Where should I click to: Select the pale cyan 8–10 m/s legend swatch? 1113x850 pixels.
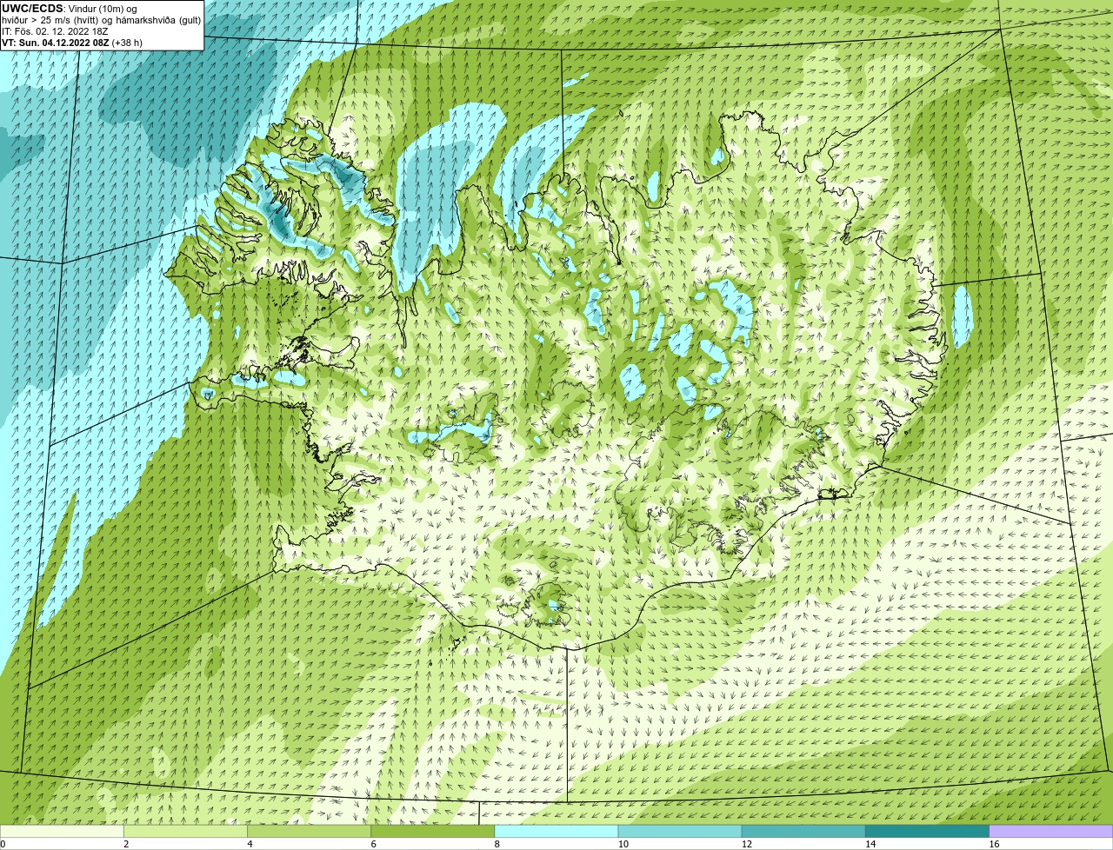556,832
